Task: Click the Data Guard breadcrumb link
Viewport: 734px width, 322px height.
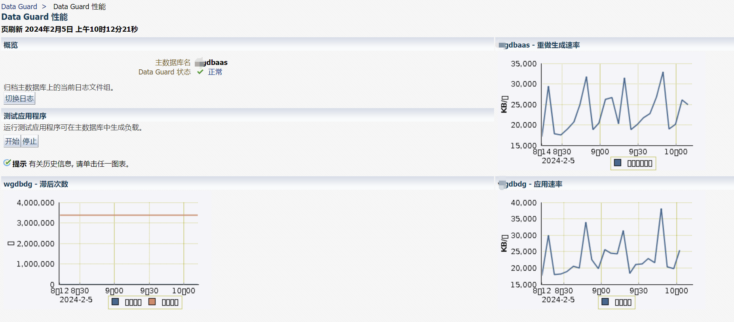Action: point(19,7)
